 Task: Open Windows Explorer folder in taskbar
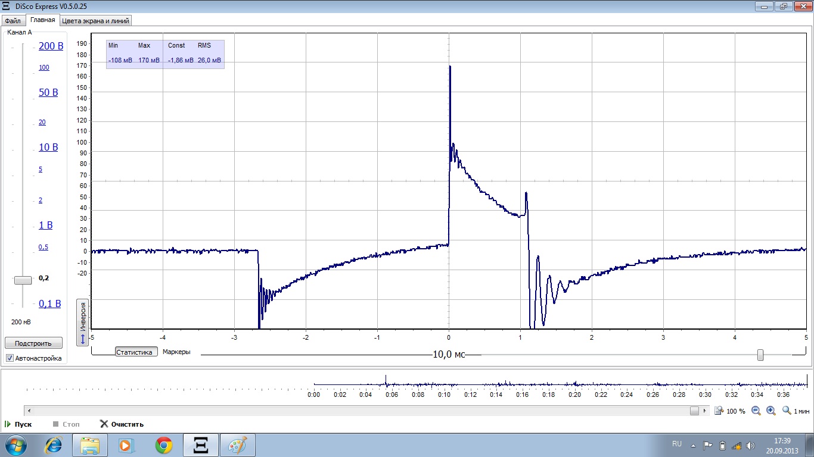[x=90, y=445]
